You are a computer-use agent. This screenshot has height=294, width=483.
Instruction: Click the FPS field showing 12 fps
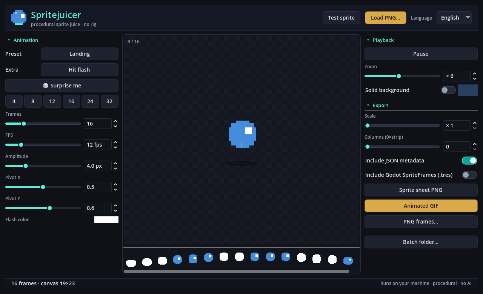click(97, 145)
